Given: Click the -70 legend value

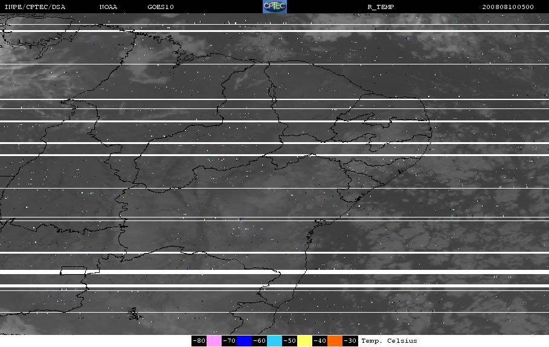Looking at the screenshot, I should tap(230, 341).
